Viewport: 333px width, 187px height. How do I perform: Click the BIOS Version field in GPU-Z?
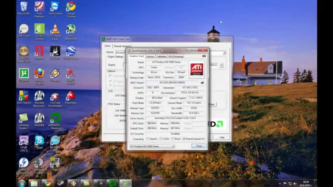[173, 83]
